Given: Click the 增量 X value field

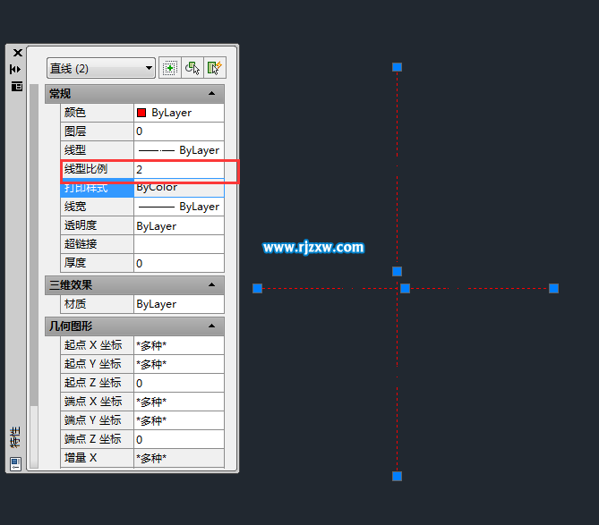Looking at the screenshot, I should 179,458.
